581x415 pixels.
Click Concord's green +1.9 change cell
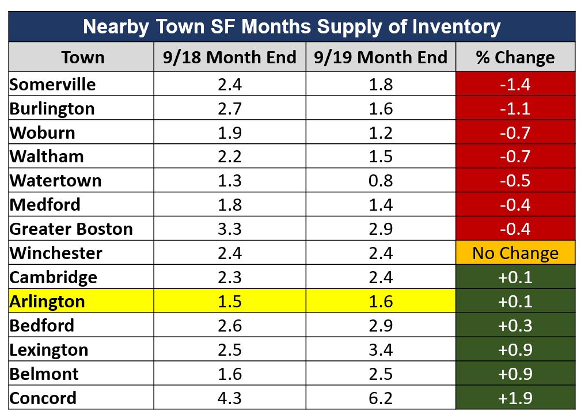(515, 398)
